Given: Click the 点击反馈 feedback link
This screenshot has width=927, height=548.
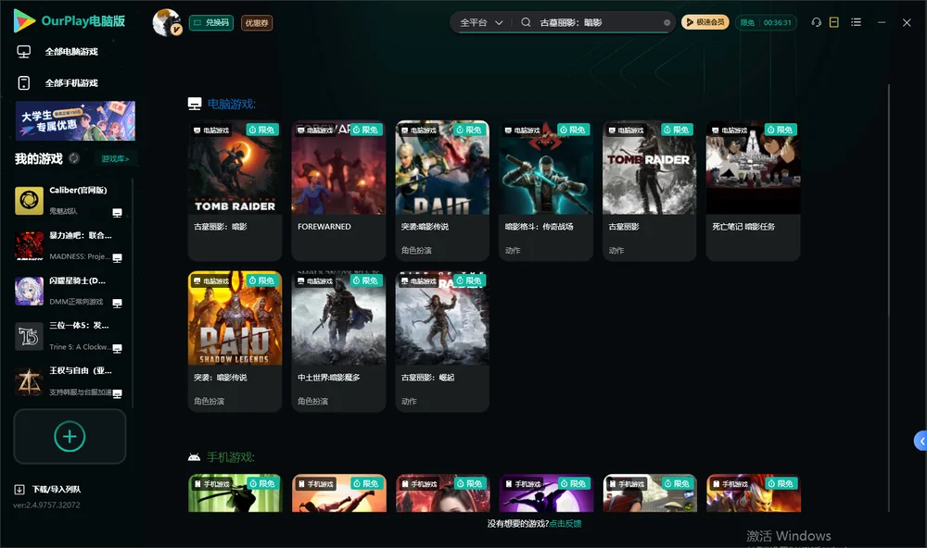Looking at the screenshot, I should pyautogui.click(x=565, y=523).
